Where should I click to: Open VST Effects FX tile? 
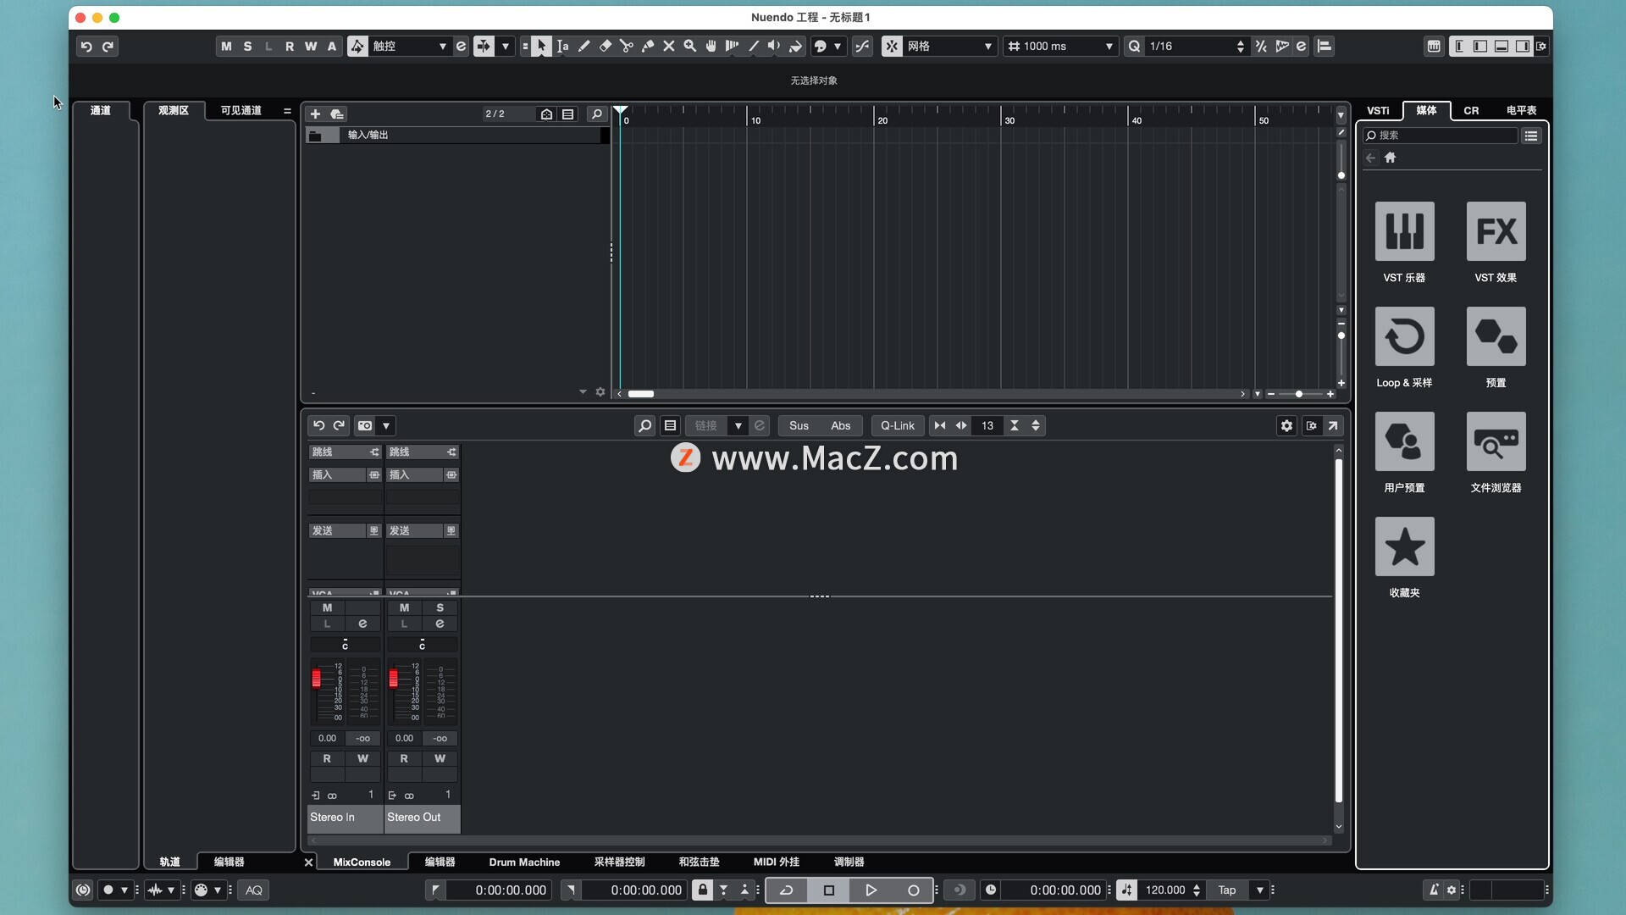tap(1496, 231)
